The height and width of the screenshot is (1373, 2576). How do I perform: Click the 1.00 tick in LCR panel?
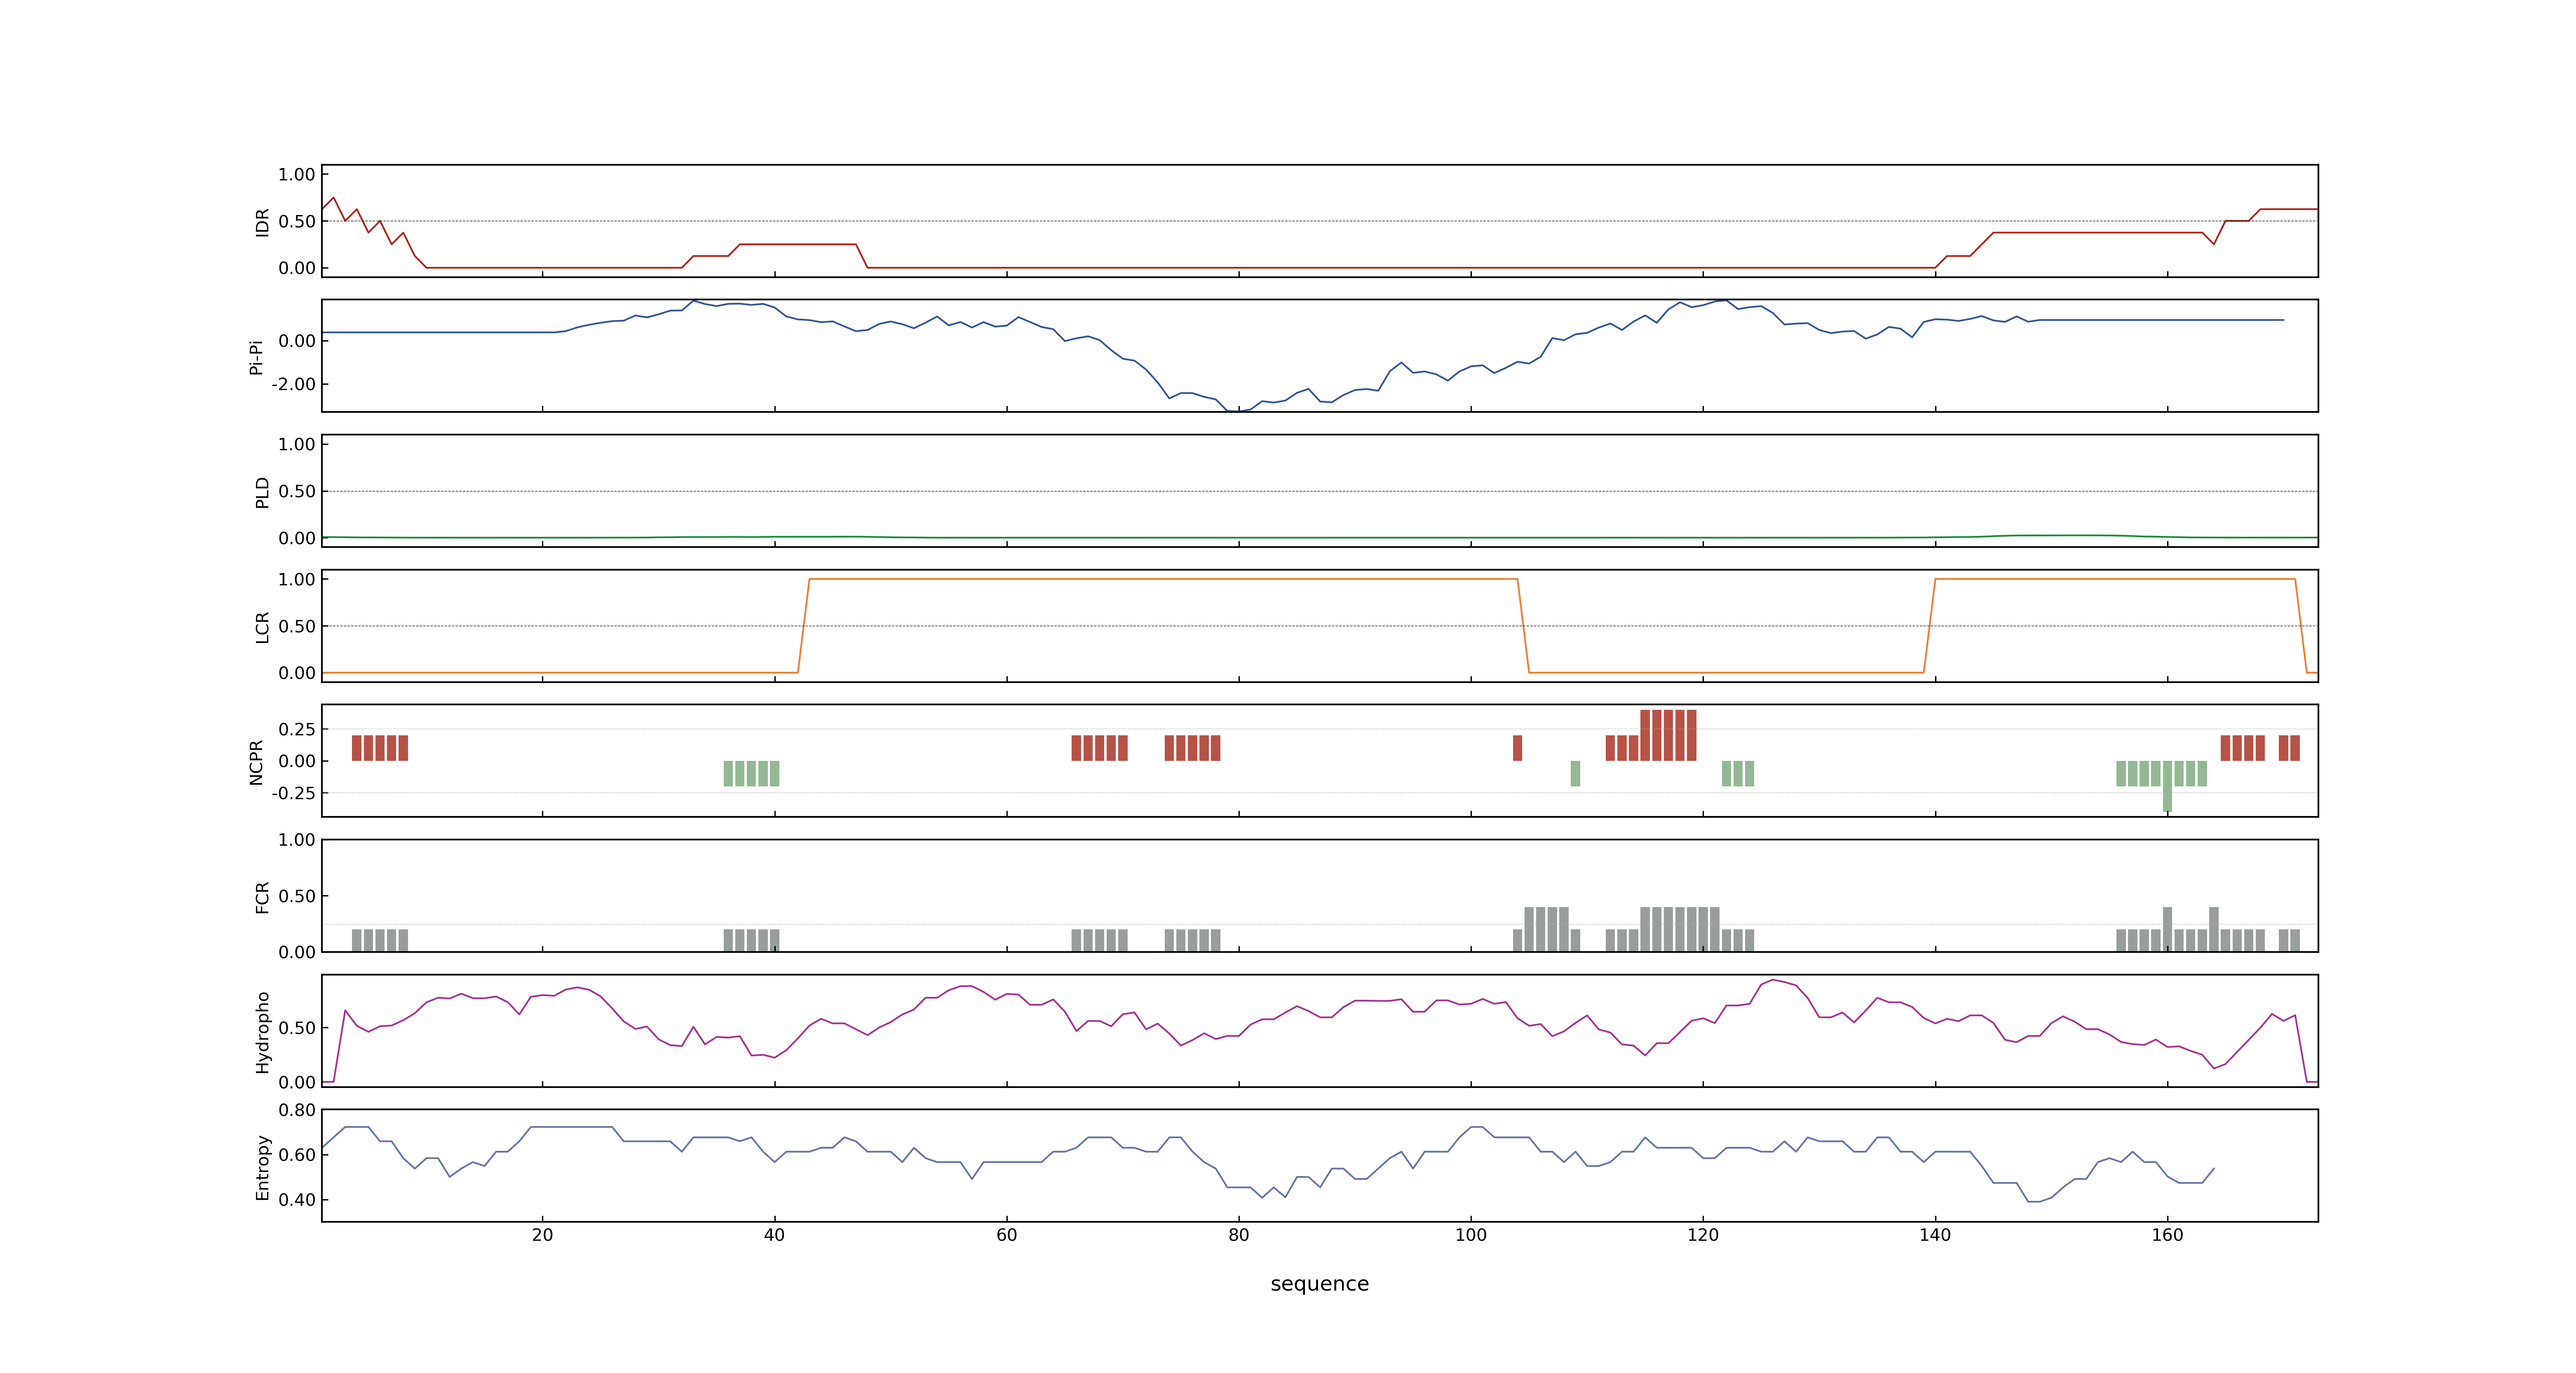[297, 580]
